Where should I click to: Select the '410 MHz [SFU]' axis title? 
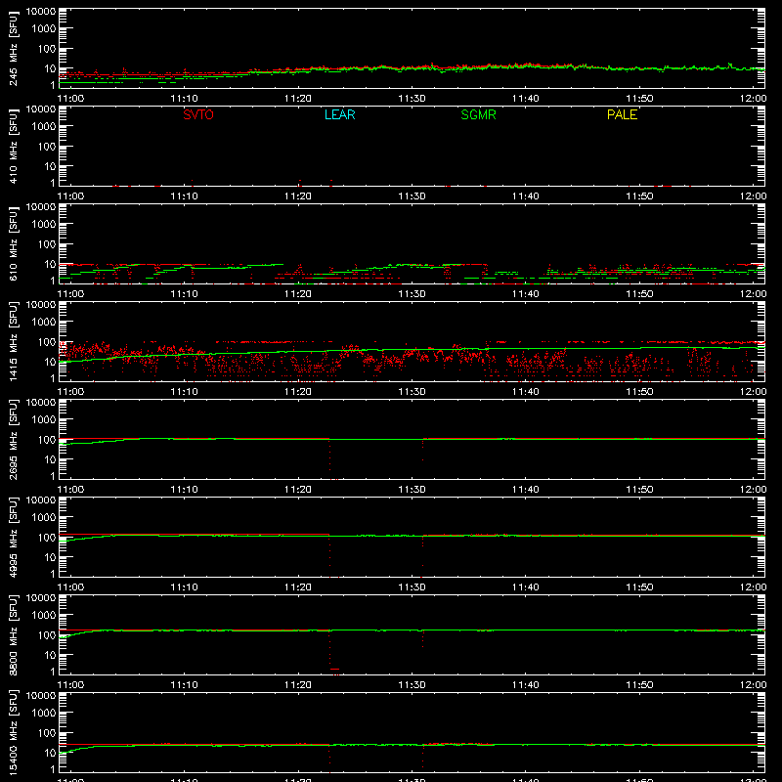coord(13,147)
